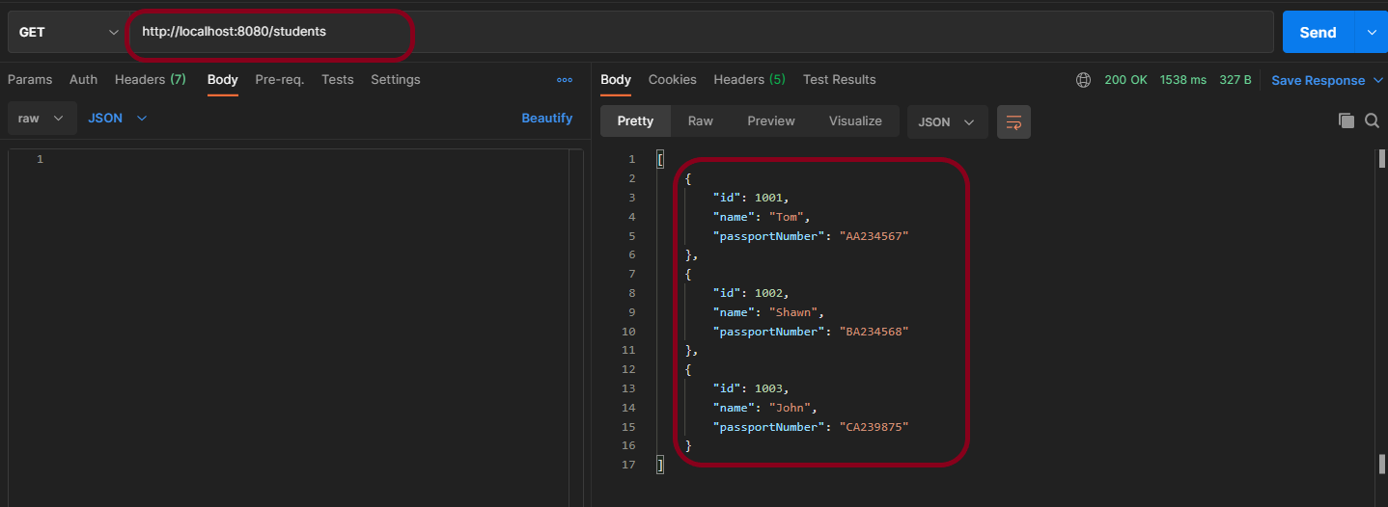Click the Beautify link
The height and width of the screenshot is (507, 1388).
[546, 119]
